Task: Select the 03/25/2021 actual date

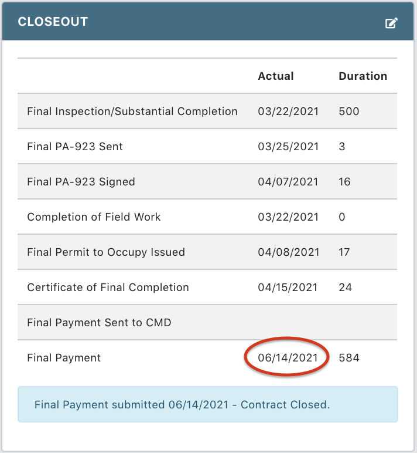Action: click(x=288, y=147)
